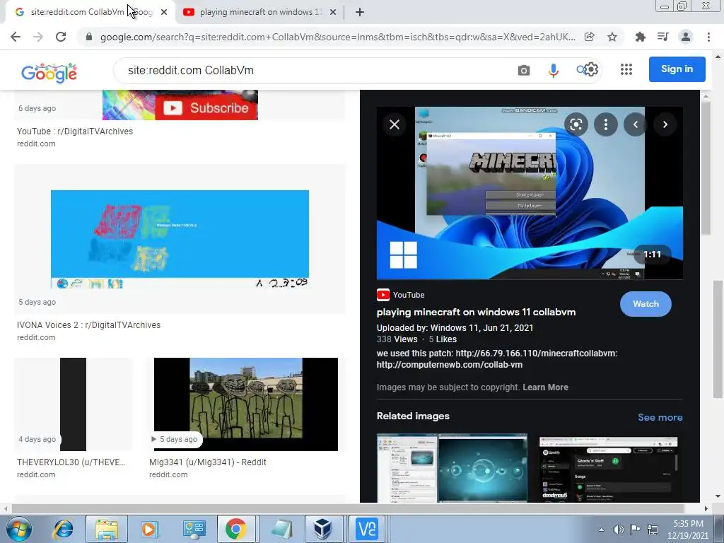Show hidden system tray icons
The width and height of the screenshot is (724, 543).
pos(601,530)
